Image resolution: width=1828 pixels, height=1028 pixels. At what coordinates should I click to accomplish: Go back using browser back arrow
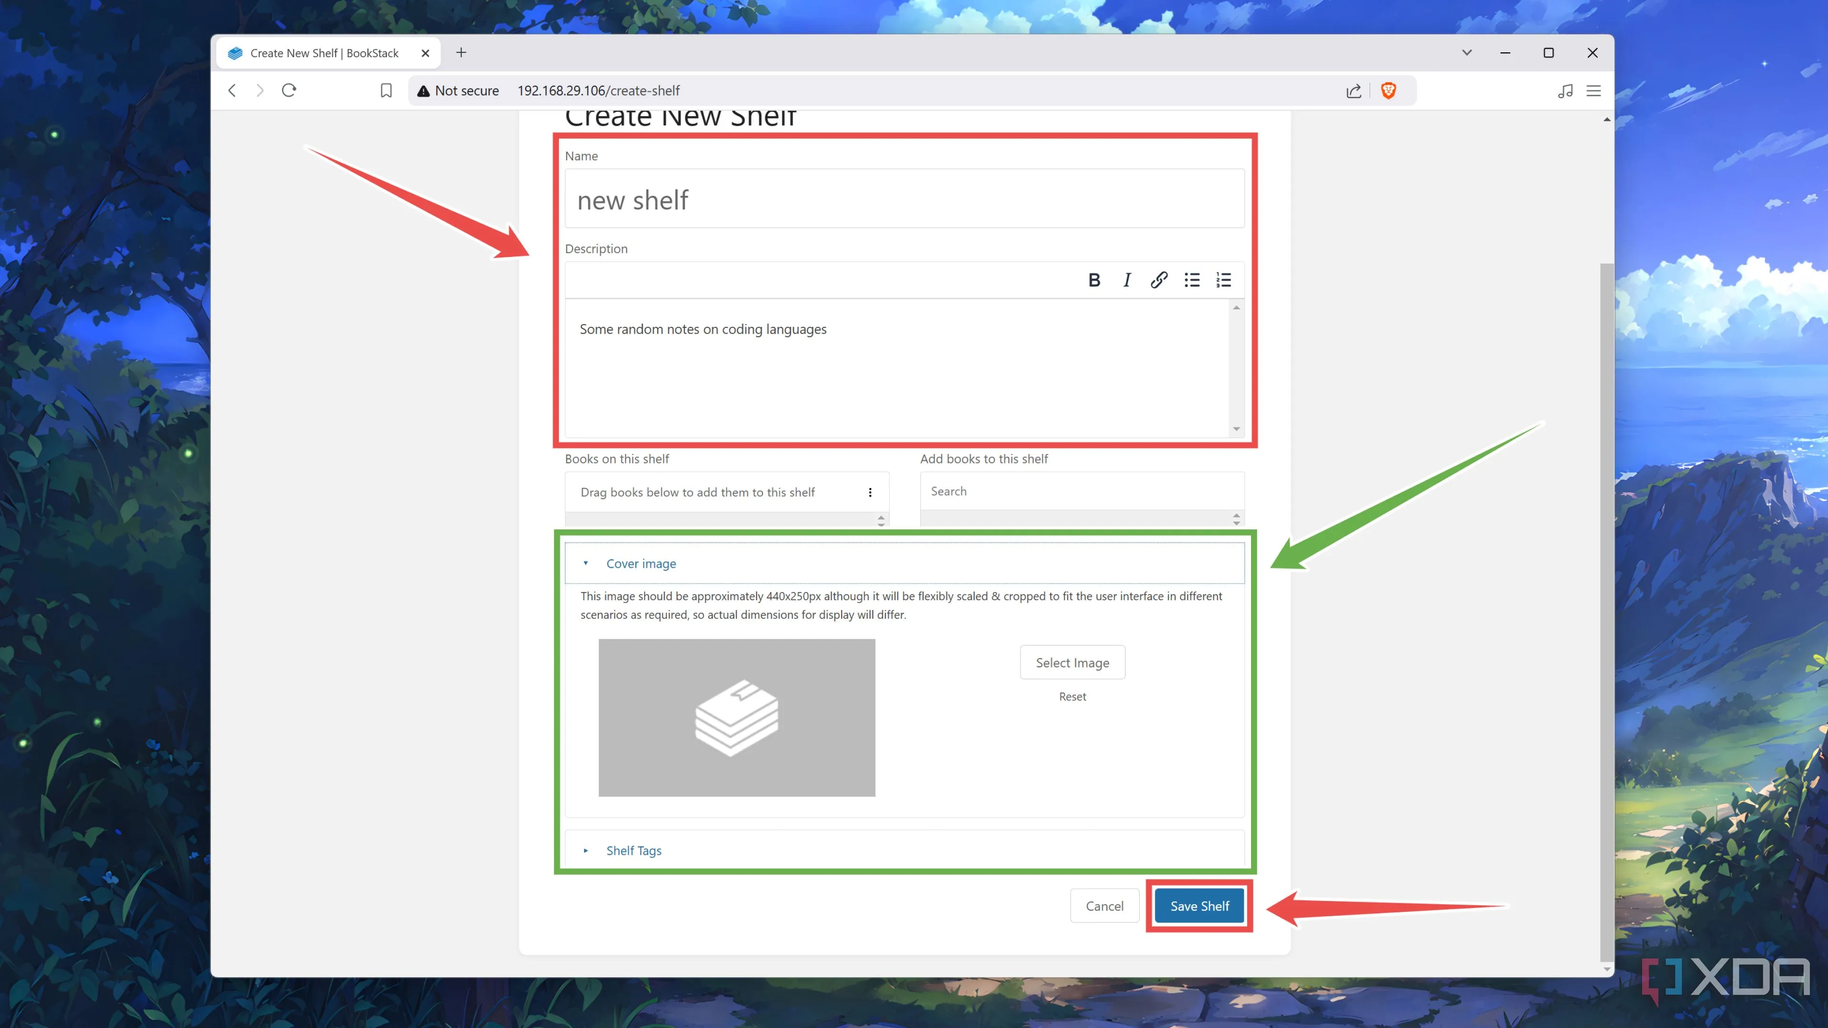[x=232, y=91]
